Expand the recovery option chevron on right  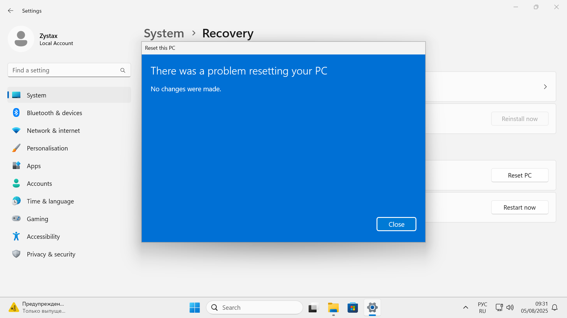(545, 87)
